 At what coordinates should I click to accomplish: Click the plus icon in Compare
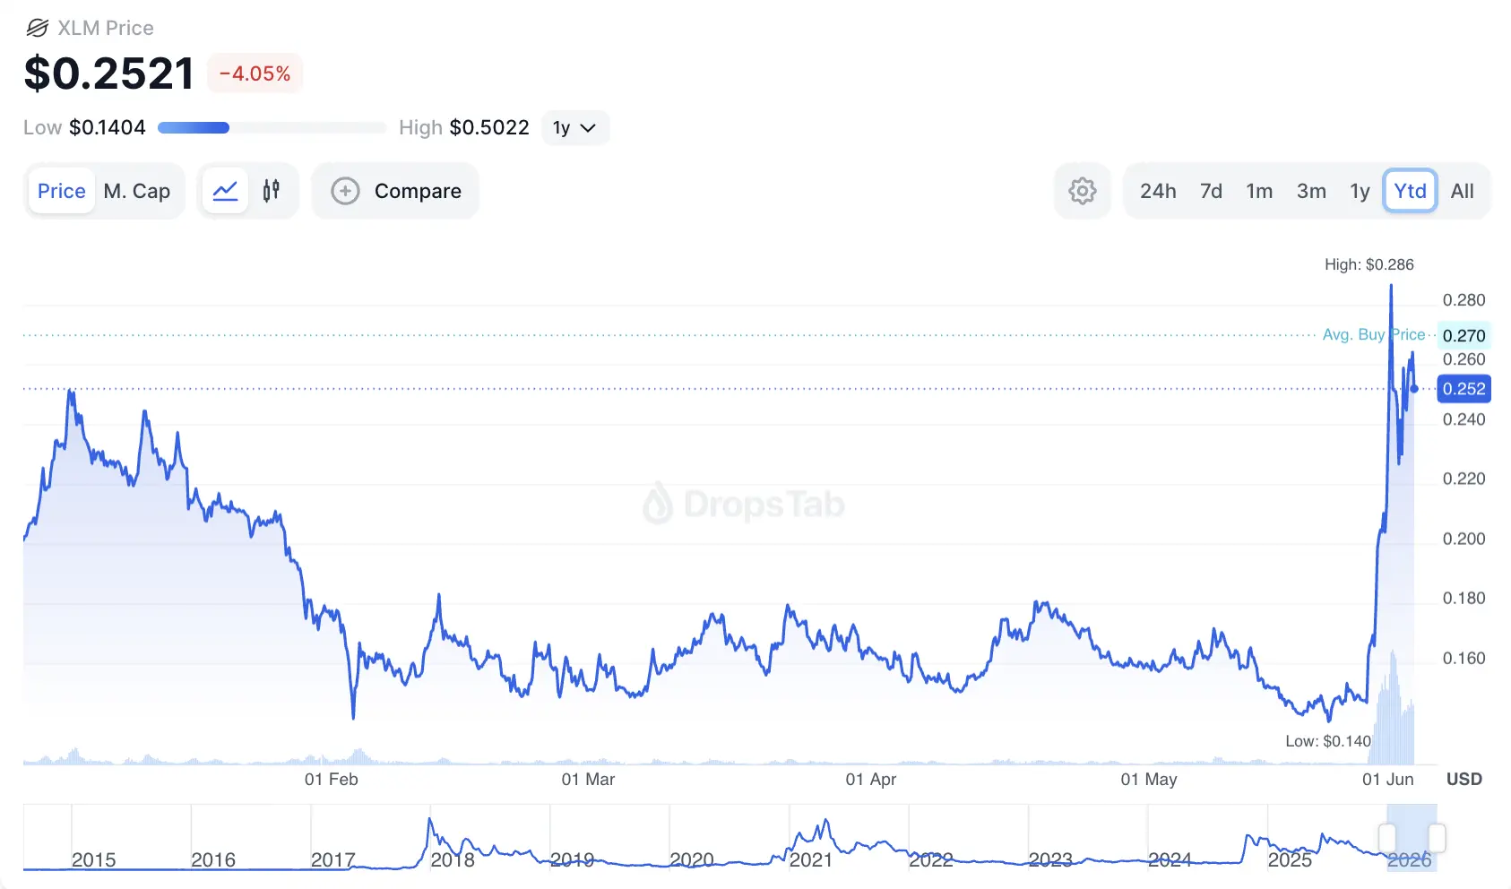pos(345,191)
